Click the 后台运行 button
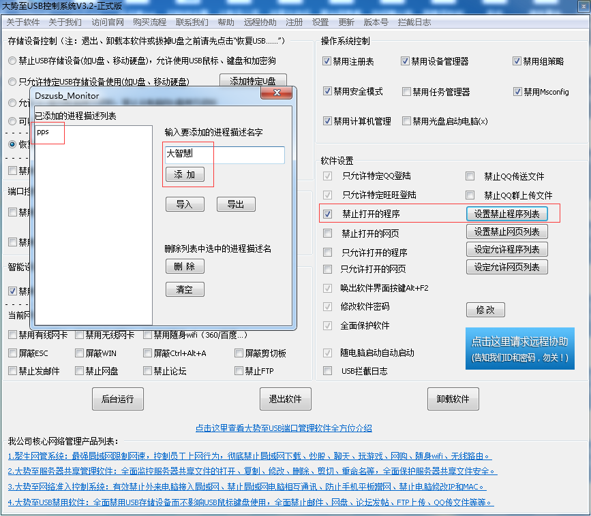This screenshot has width=591, height=516. coord(118,399)
